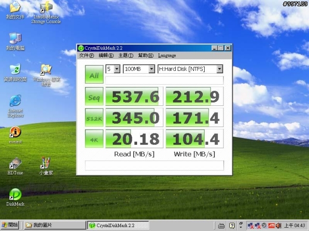This screenshot has height=231, width=309.
Task: Select the My Computer desktop icon
Action: point(15,41)
